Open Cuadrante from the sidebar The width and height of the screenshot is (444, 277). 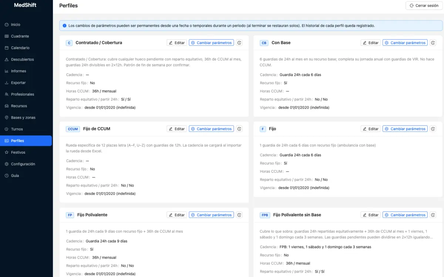click(x=26, y=36)
